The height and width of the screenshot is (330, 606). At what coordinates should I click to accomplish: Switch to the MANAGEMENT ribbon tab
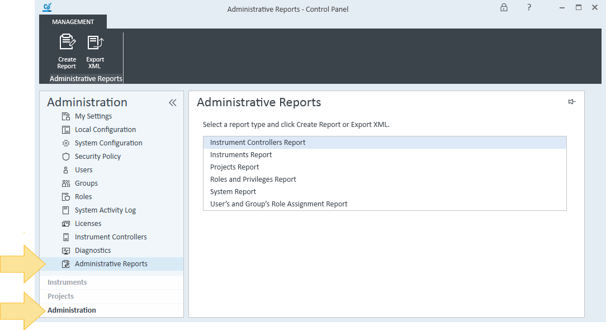point(73,21)
